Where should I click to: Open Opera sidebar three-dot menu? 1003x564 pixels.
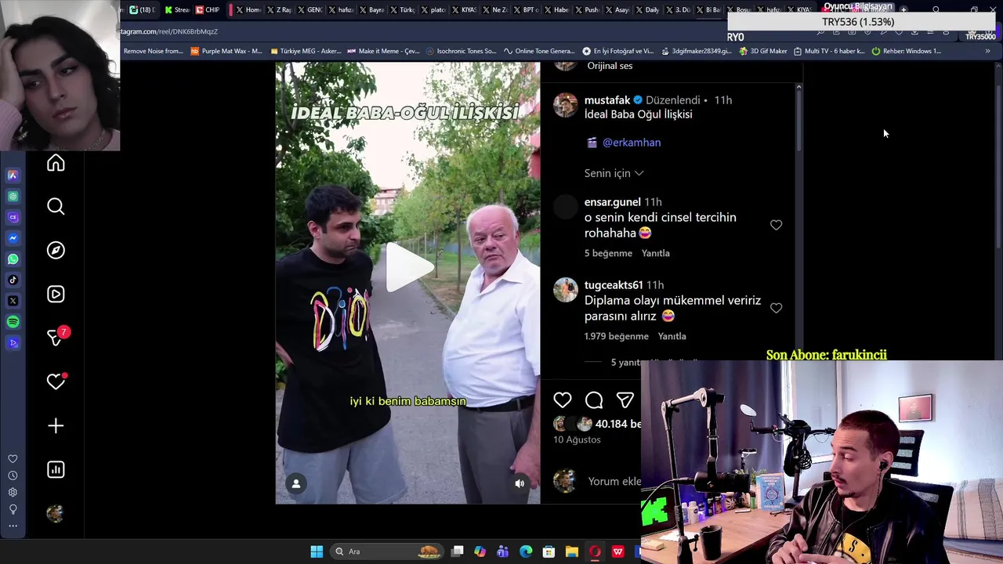click(x=13, y=526)
